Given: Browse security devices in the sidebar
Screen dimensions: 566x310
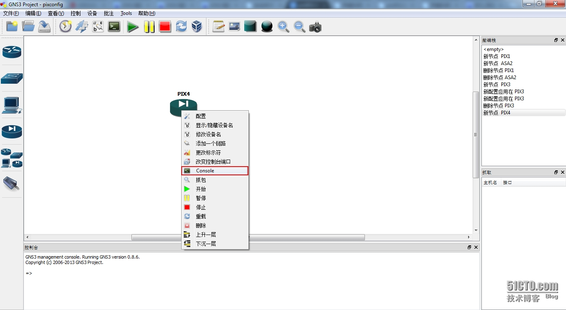Looking at the screenshot, I should [12, 131].
